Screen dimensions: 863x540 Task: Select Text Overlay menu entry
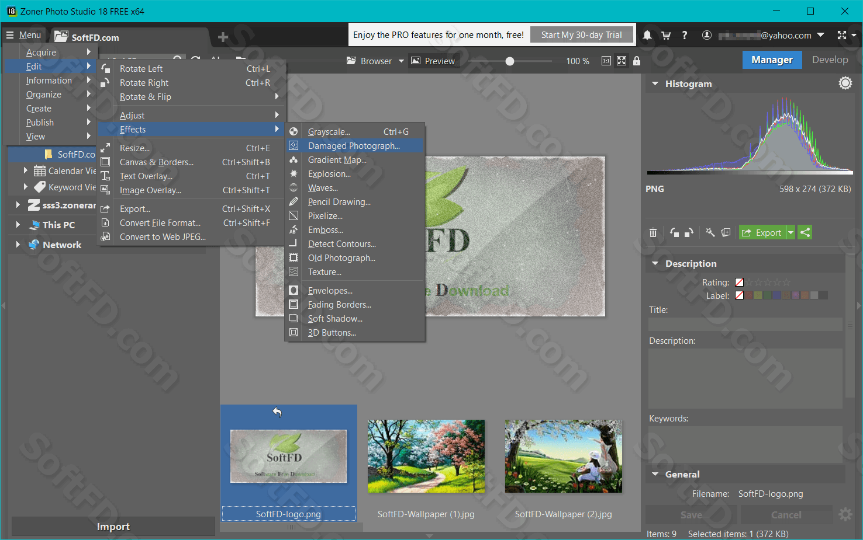(x=191, y=176)
